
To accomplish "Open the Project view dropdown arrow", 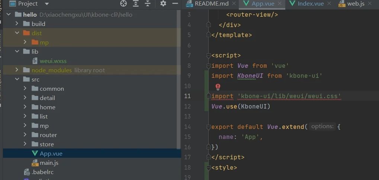I will tap(47, 4).
